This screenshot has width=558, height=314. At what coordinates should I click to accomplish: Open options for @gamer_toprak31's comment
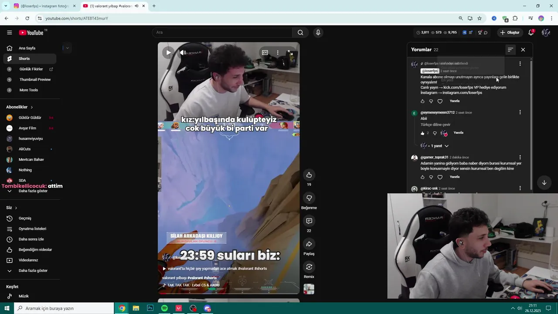[x=520, y=157]
